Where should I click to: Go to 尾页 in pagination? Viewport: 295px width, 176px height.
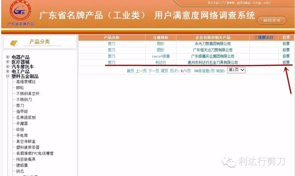point(165,71)
